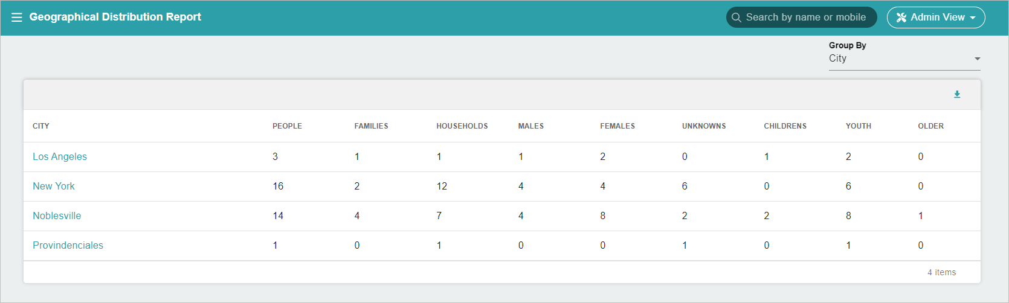Sort by the FEMALES column header

click(617, 126)
